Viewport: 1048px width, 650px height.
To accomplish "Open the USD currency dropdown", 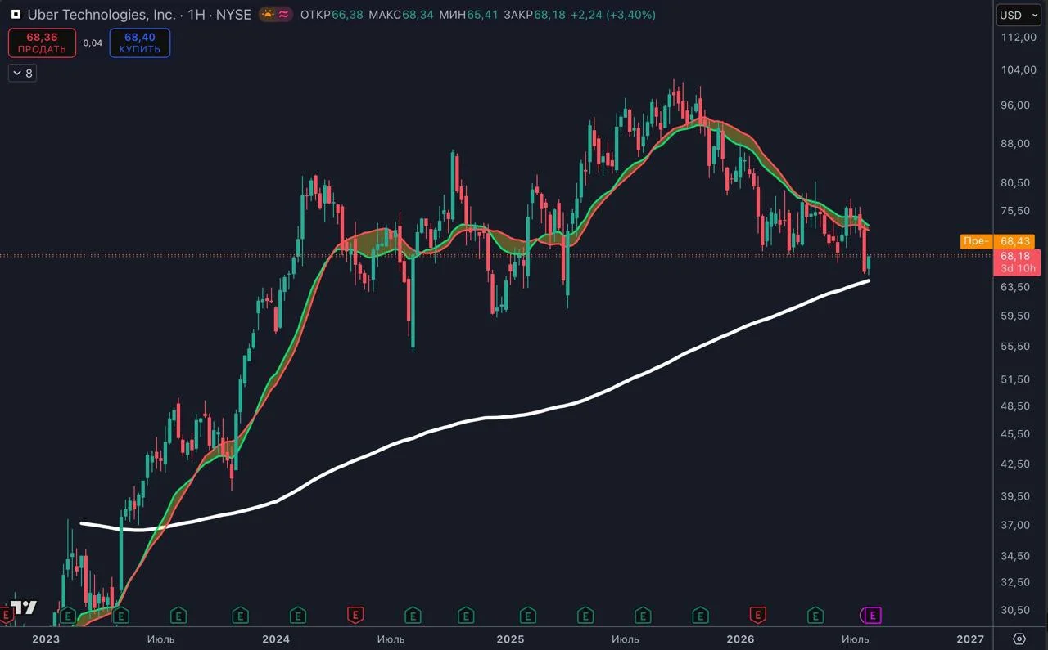I will (1019, 15).
